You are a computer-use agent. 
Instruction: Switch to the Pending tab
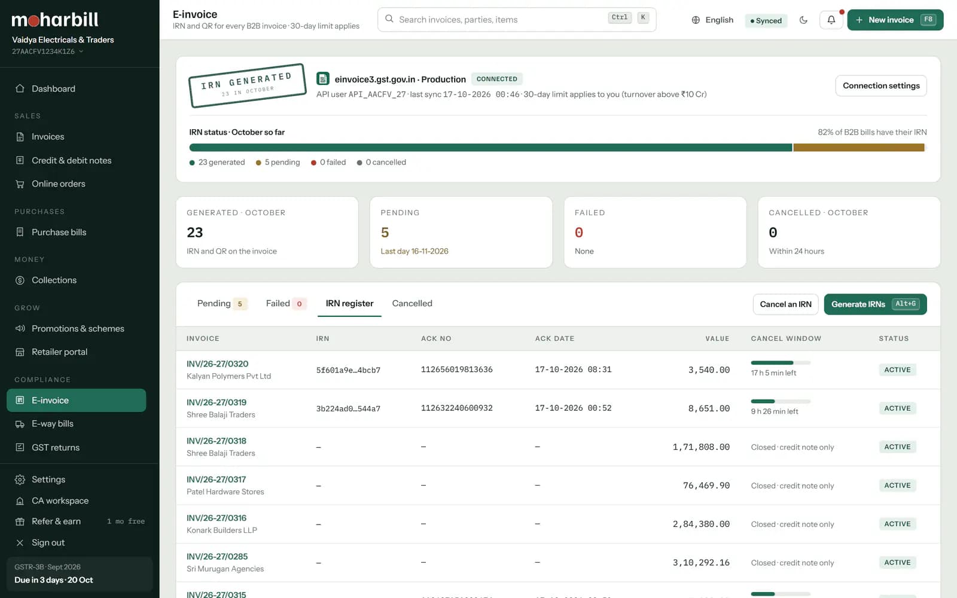(x=222, y=304)
